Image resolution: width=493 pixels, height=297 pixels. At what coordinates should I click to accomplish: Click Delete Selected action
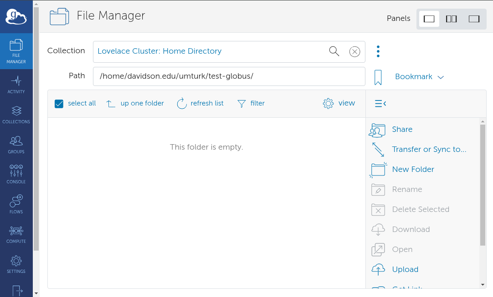(410, 209)
